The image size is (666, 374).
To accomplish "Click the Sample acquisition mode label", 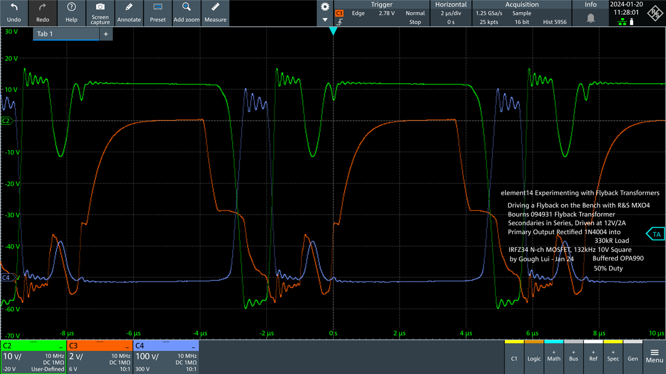I will click(522, 14).
